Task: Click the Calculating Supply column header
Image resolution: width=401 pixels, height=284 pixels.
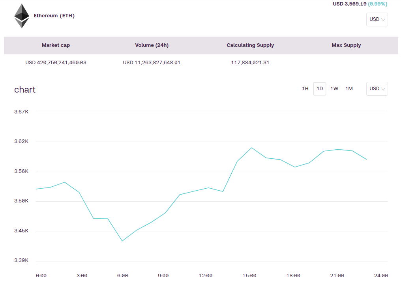Action: coord(250,45)
